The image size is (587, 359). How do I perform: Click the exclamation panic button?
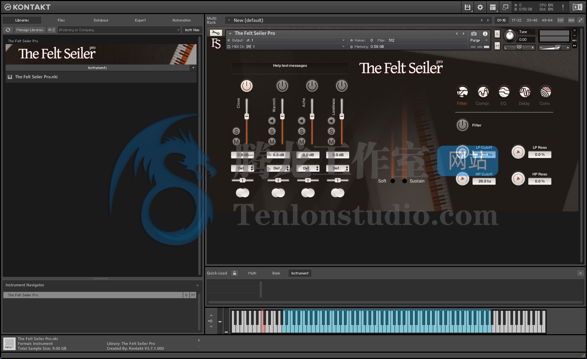563,7
